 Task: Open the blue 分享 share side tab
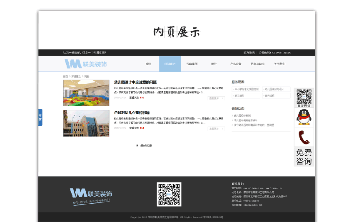(40, 117)
